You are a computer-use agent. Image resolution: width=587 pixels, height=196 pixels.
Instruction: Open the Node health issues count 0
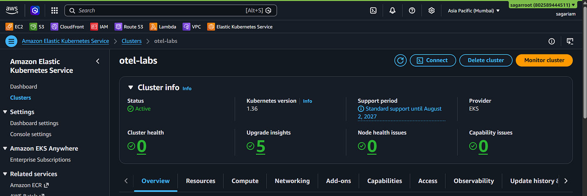(372, 146)
